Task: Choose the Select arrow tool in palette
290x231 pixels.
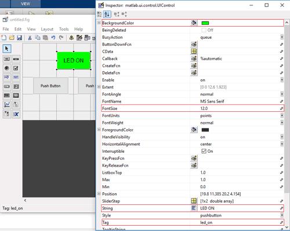Action: [x=7, y=49]
